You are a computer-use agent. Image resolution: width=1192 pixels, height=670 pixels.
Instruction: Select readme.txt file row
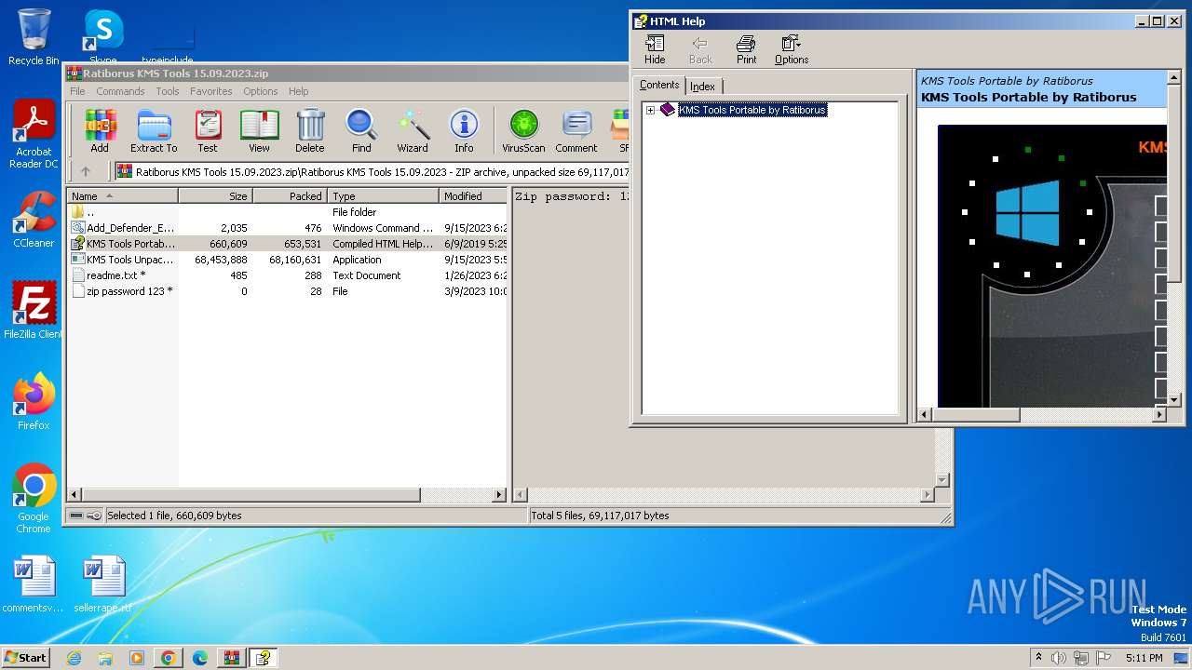pos(288,275)
